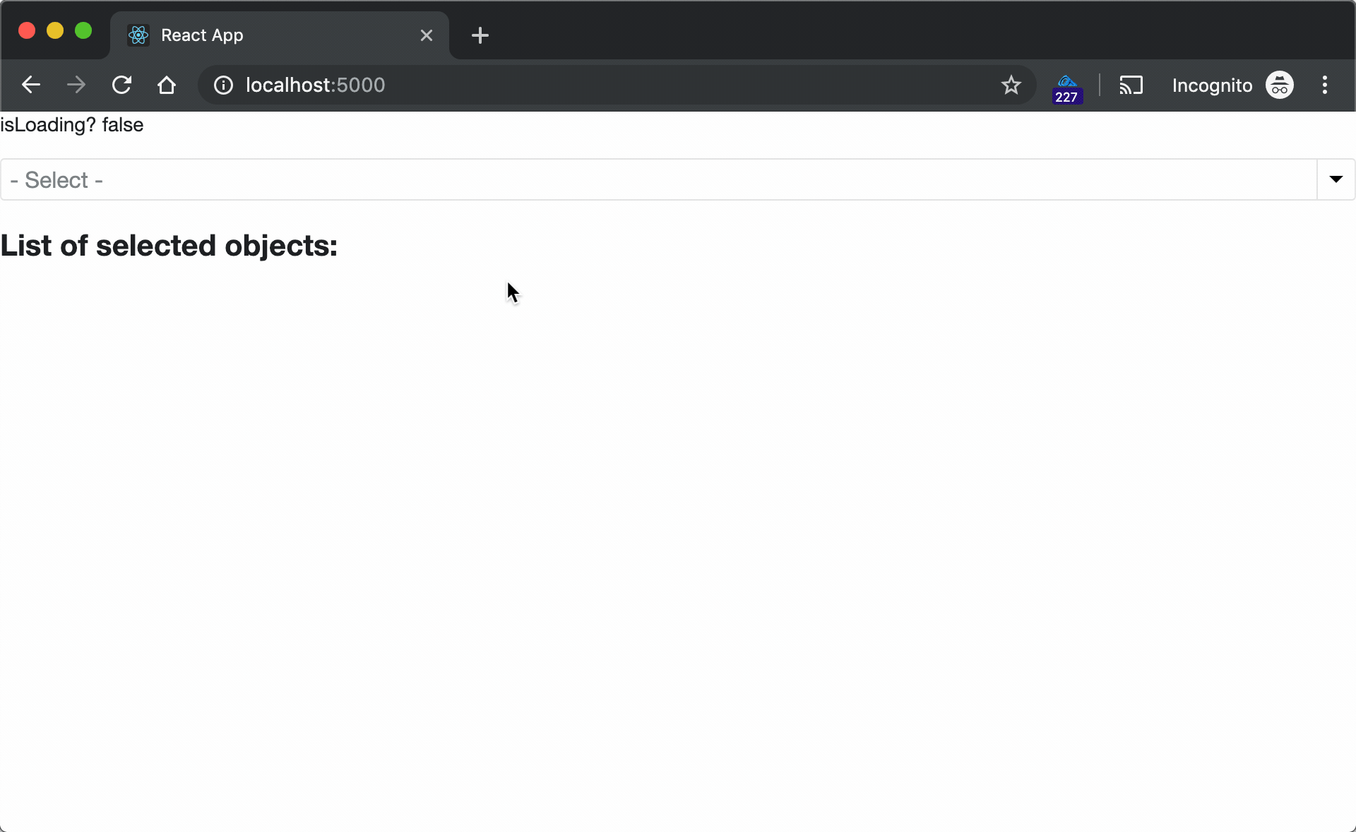Click the Incognito profile avatar
This screenshot has height=832, width=1356.
click(1280, 85)
